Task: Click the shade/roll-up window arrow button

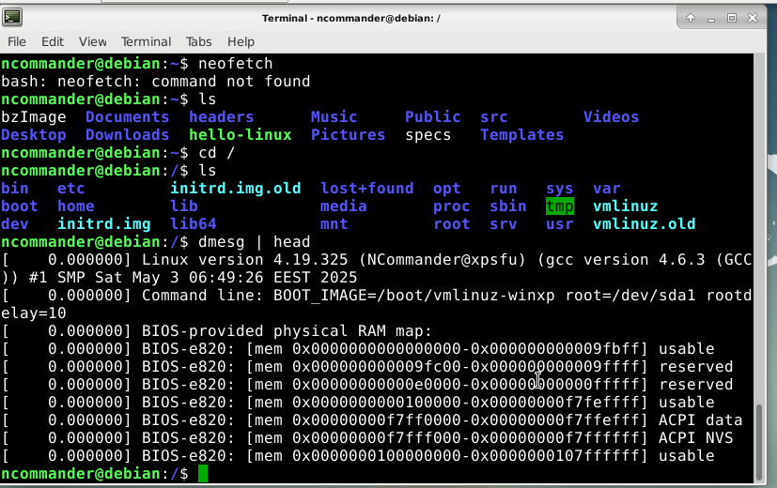Action: [x=691, y=17]
